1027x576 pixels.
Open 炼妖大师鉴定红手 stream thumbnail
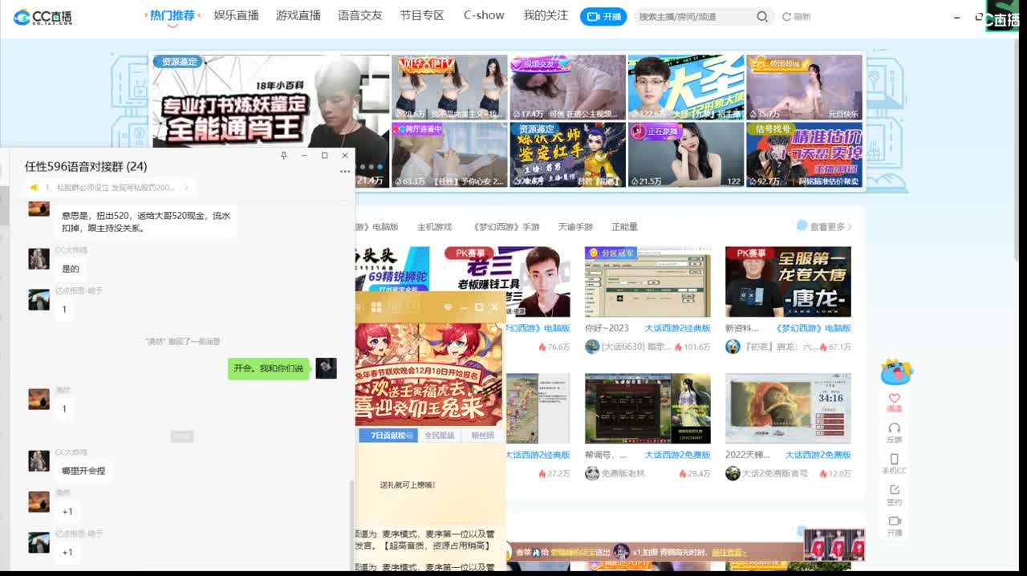(567, 154)
